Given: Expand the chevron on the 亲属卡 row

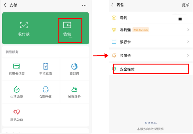Looking at the screenshot, I should click(x=188, y=55).
